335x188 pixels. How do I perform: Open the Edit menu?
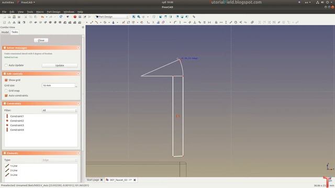tap(12, 11)
